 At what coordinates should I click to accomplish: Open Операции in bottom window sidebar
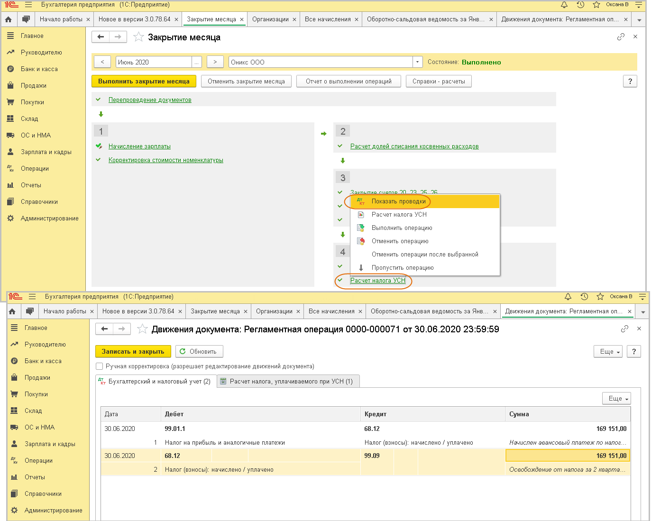click(38, 461)
